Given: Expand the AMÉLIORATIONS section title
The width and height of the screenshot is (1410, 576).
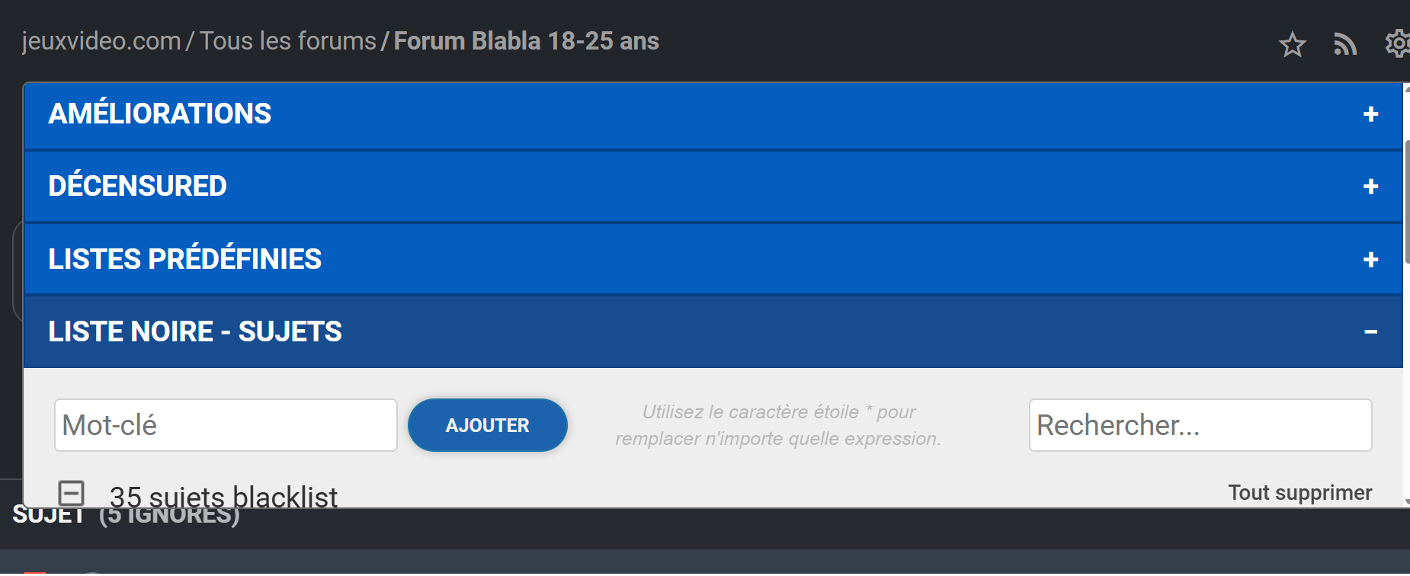Looking at the screenshot, I should click(160, 114).
